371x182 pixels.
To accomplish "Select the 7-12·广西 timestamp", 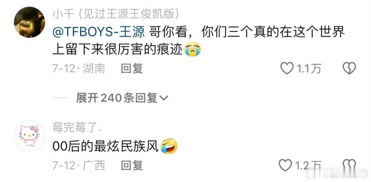I will point(79,165).
